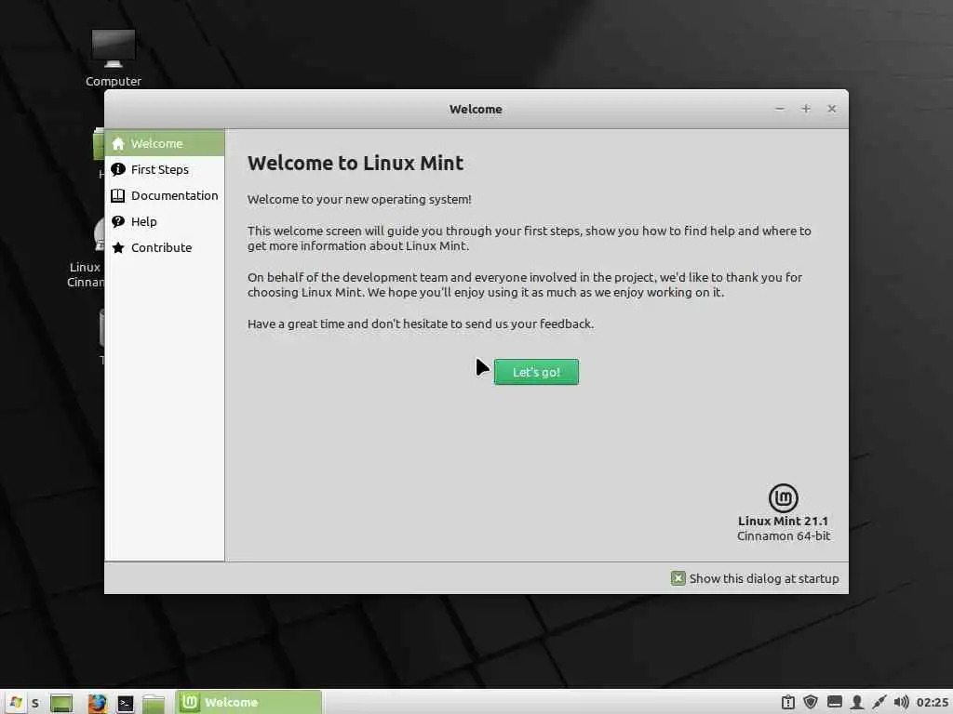Minimize the Welcome window
The image size is (953, 714).
(780, 109)
